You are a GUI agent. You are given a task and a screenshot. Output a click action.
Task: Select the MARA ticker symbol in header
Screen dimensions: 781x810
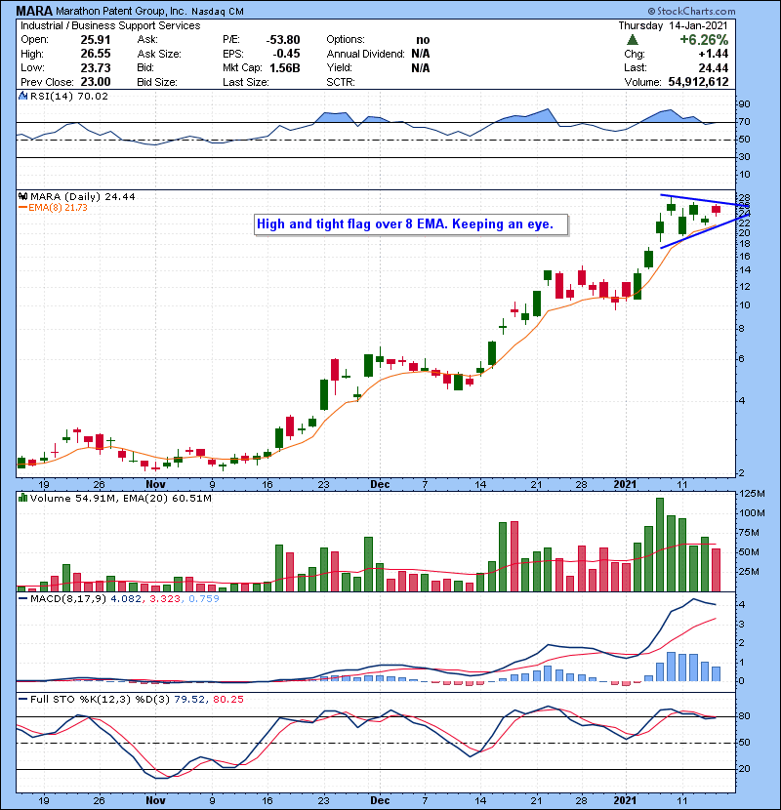[x=34, y=11]
